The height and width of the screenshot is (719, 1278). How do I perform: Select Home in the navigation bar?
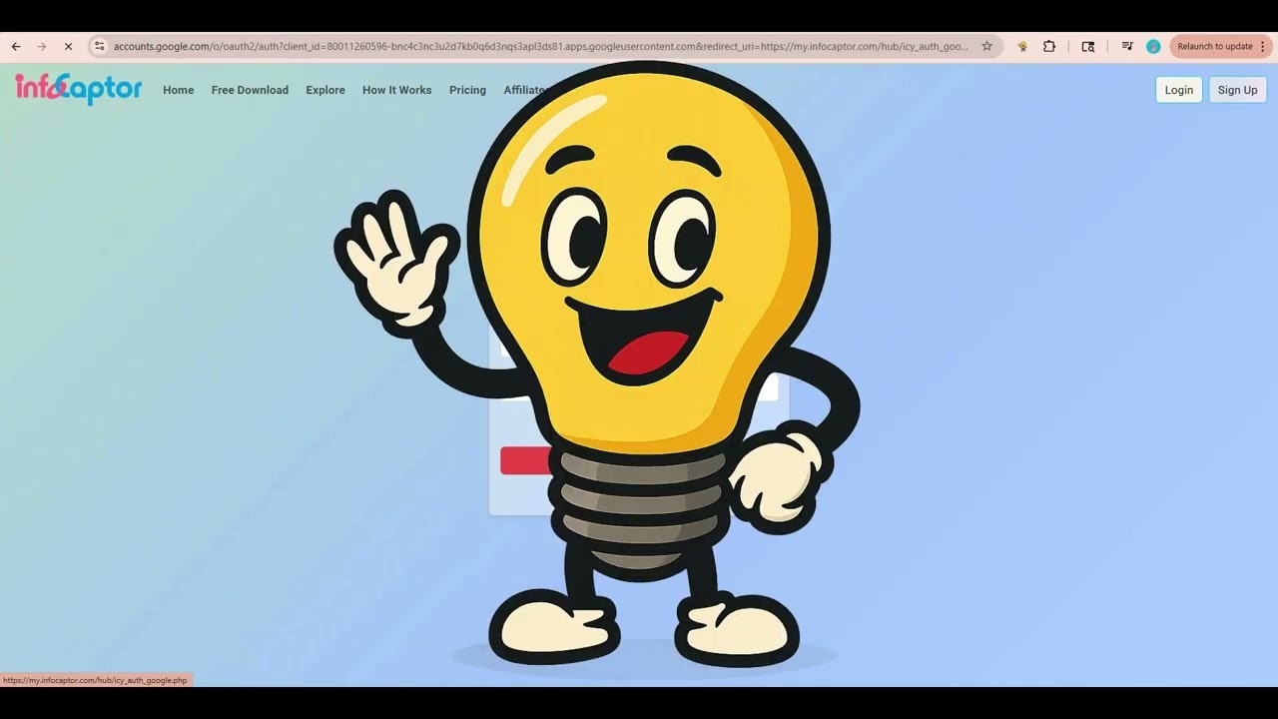[178, 90]
